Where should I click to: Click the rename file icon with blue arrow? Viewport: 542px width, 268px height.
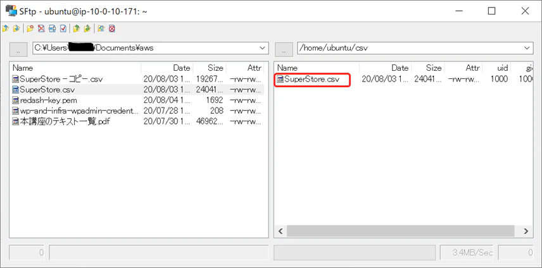(x=52, y=28)
